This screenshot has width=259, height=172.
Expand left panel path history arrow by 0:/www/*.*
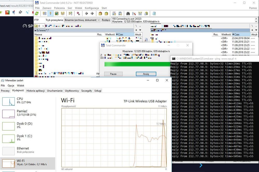[36, 30]
